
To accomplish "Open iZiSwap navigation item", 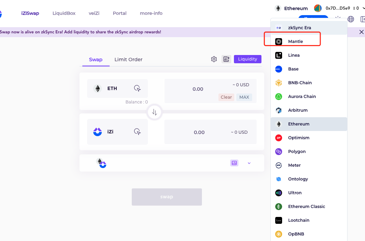I will 30,13.
